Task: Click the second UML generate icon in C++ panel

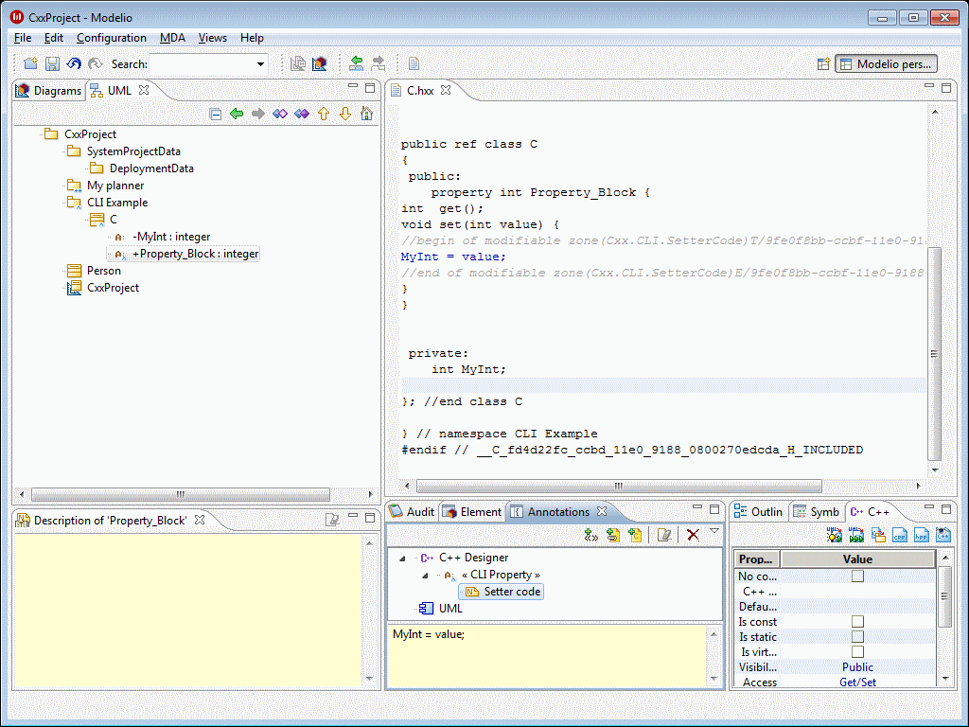Action: click(855, 536)
